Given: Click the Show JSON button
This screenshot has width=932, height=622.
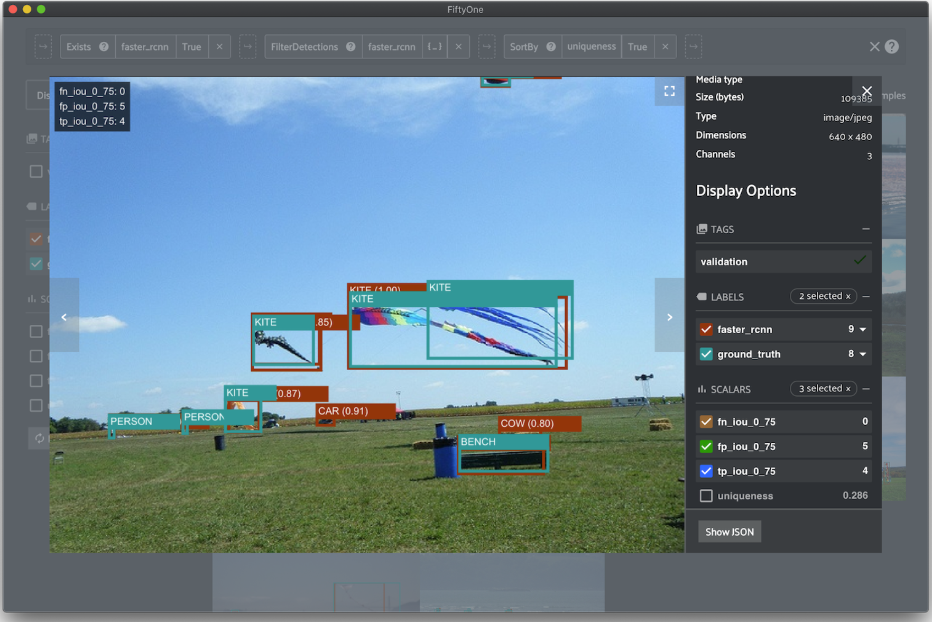Looking at the screenshot, I should (x=729, y=532).
